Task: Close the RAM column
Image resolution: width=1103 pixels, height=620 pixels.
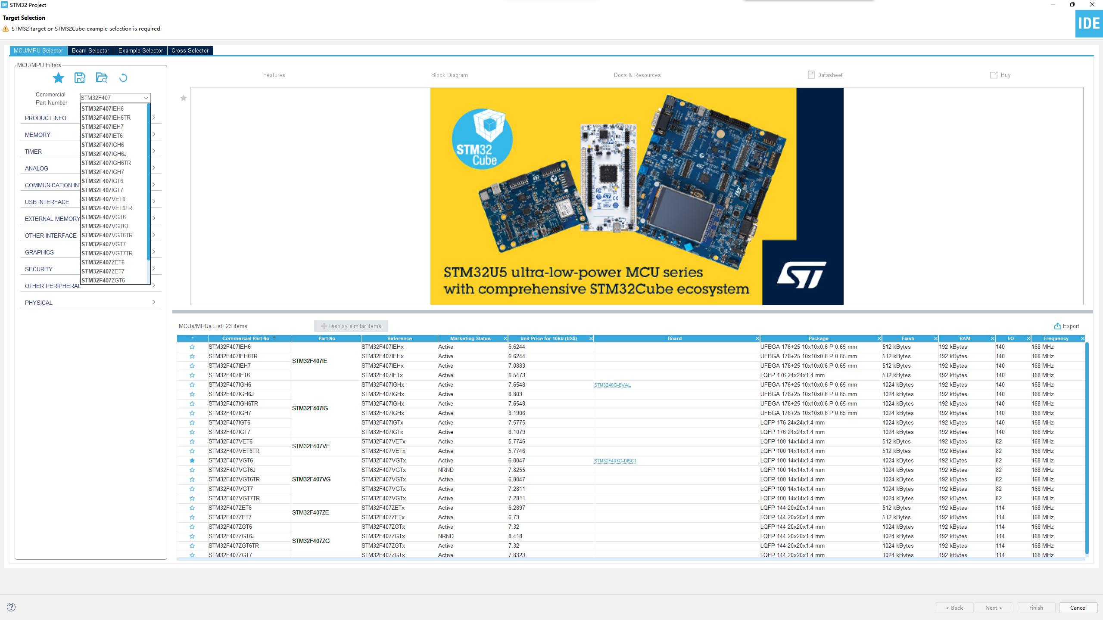Action: click(x=992, y=338)
